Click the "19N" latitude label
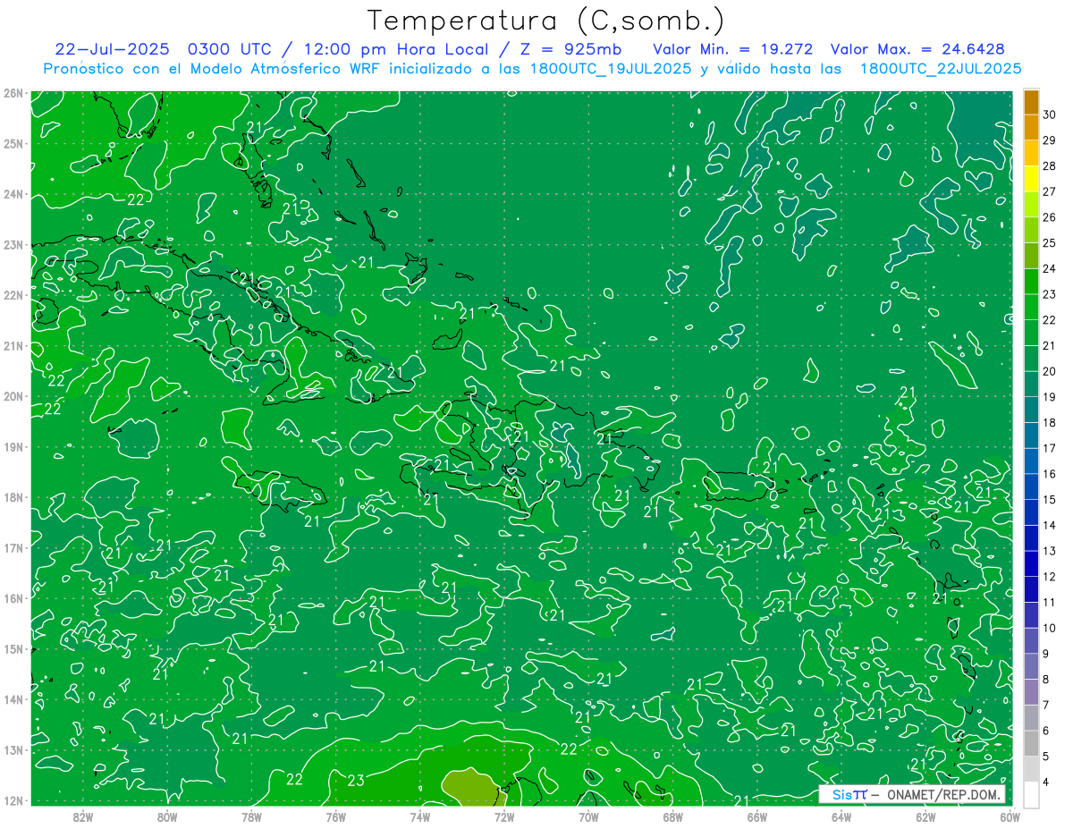 tap(13, 446)
